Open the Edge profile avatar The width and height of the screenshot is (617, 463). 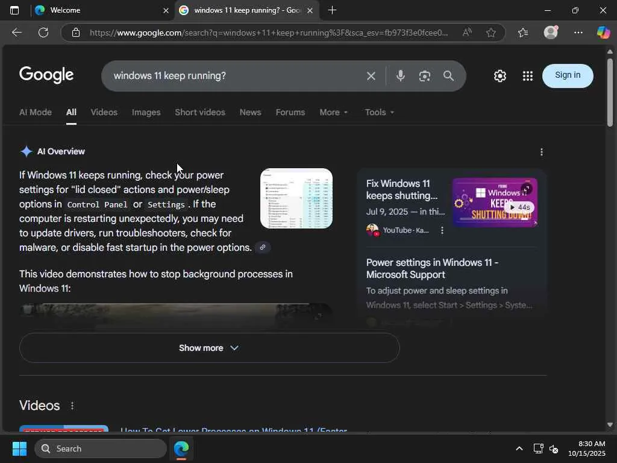pyautogui.click(x=551, y=33)
